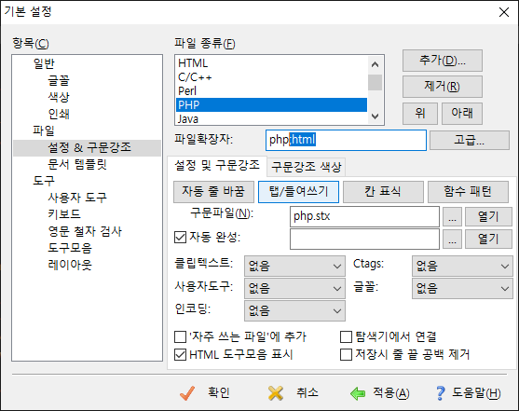
Task: Switch to the 설정 및 구문강조 tab
Action: coord(217,165)
